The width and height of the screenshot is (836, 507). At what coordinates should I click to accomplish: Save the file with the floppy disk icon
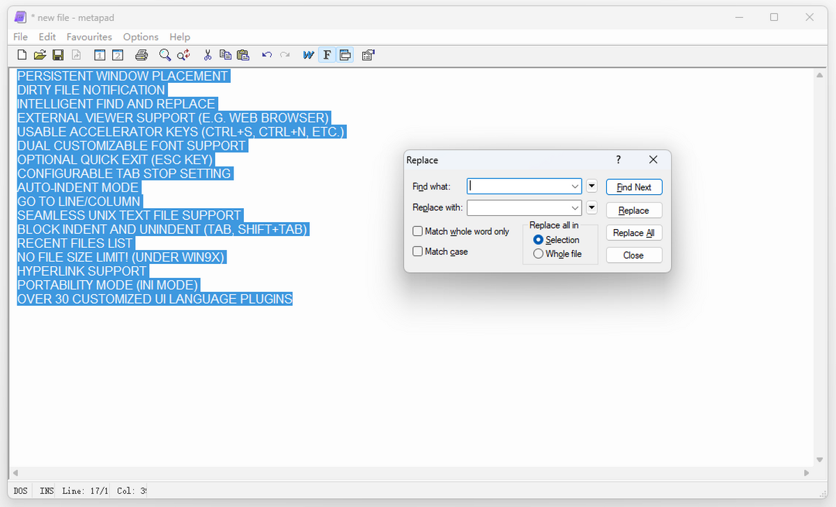click(58, 55)
